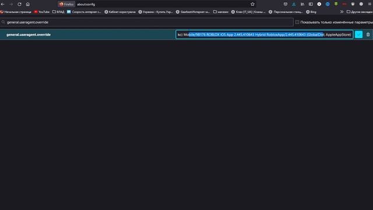Open the account avatar icon
Image resolution: width=373 pixels, height=210 pixels.
coord(361,4)
